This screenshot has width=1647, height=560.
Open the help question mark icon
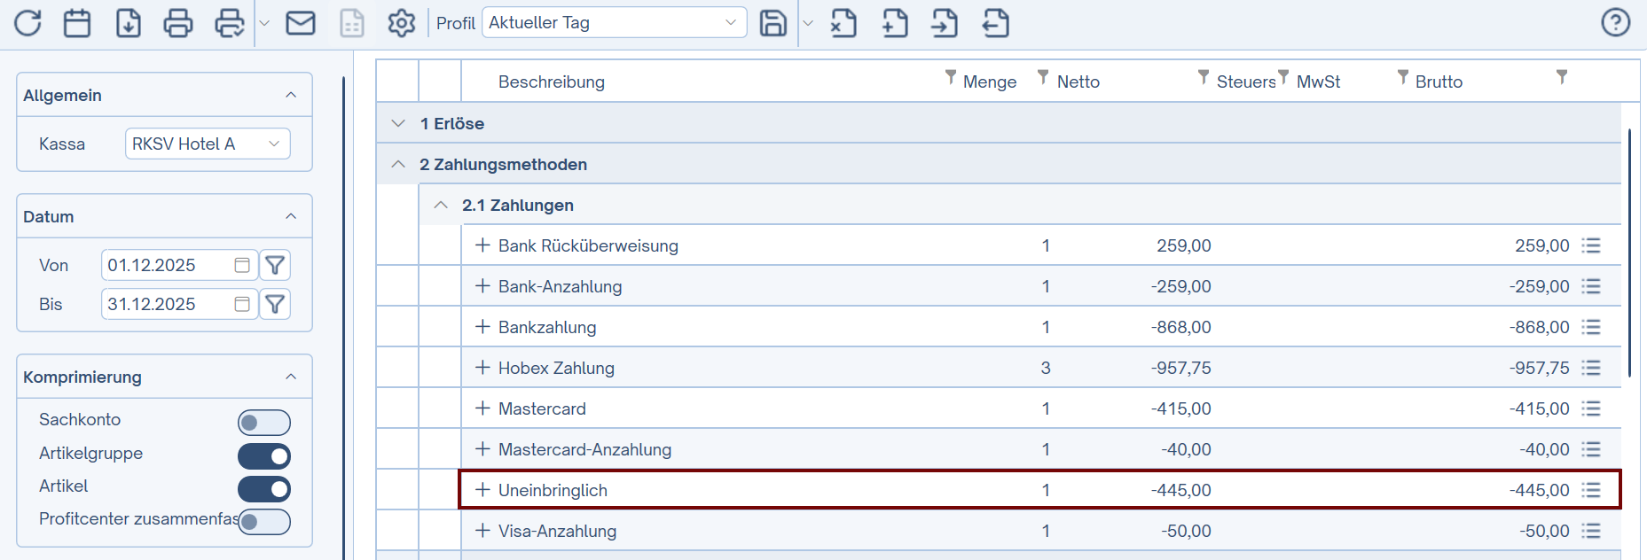(1615, 23)
